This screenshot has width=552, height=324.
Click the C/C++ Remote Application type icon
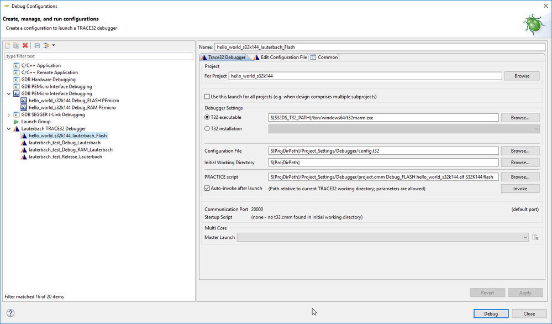(x=16, y=72)
